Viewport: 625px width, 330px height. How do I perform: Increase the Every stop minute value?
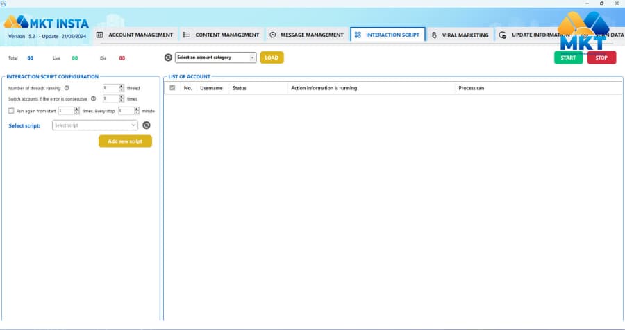click(137, 109)
